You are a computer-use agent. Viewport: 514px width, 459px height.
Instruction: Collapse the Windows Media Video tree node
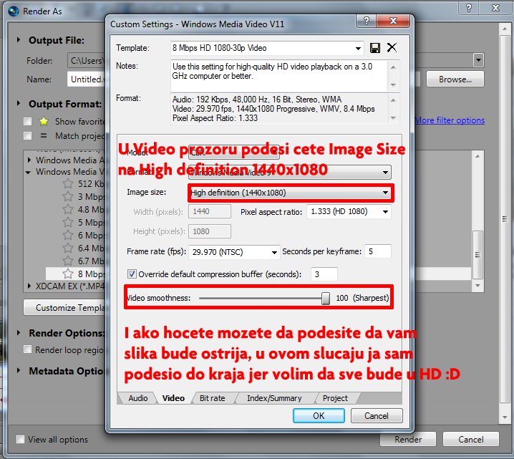(29, 172)
